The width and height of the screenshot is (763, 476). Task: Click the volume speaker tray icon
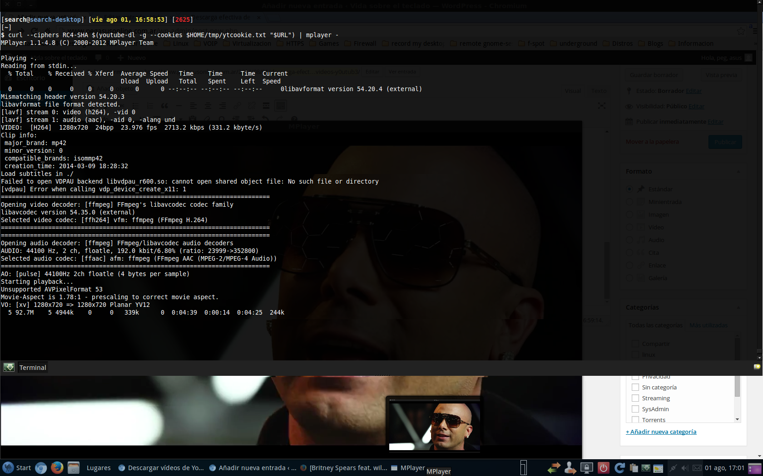pyautogui.click(x=685, y=468)
